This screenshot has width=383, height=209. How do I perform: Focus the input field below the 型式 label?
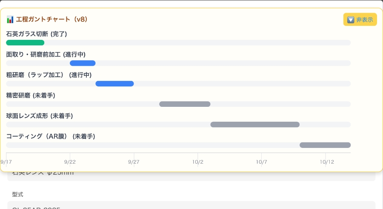pyautogui.click(x=191, y=205)
